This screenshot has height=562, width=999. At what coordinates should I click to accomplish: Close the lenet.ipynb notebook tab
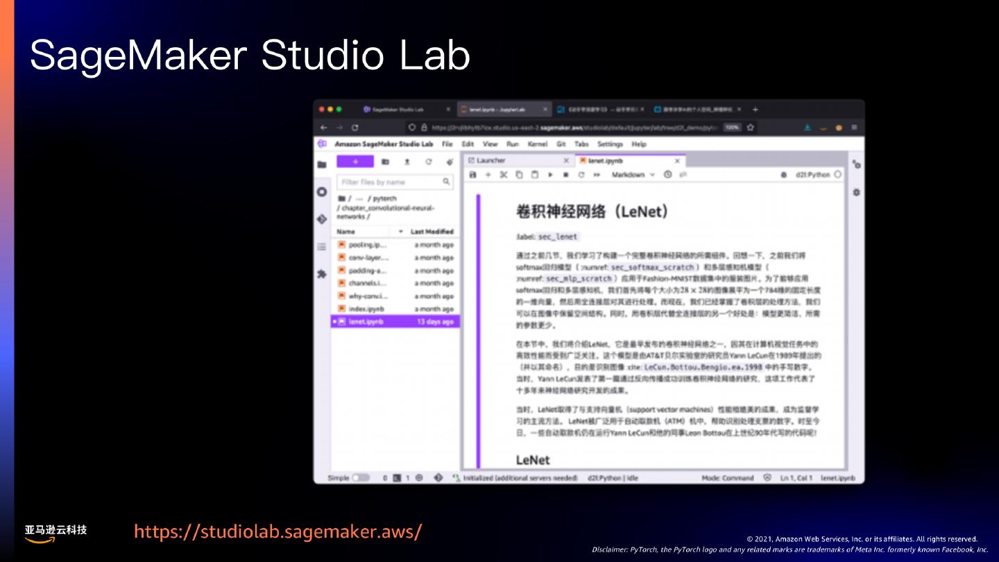[676, 161]
